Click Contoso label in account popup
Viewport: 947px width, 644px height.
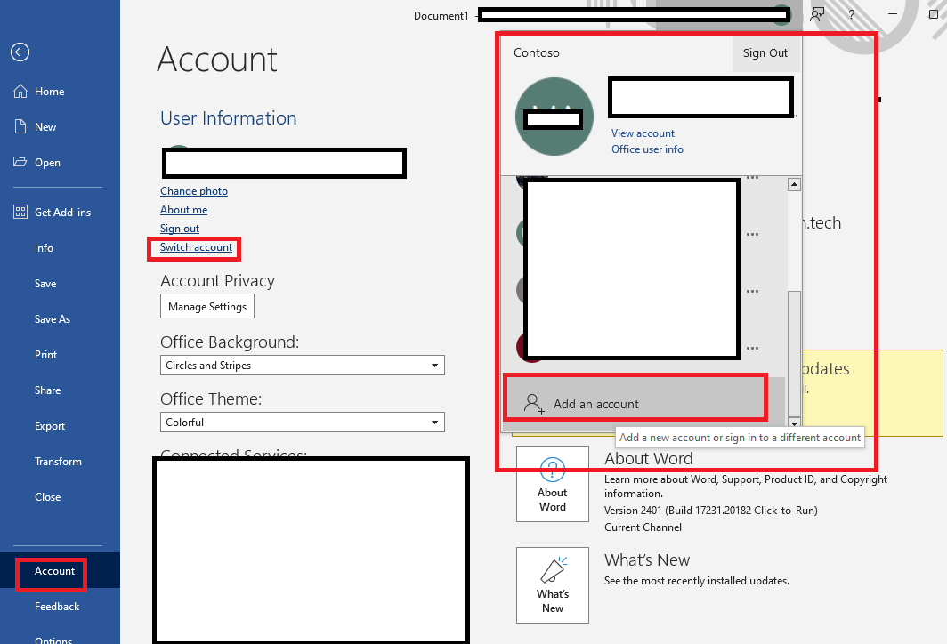(x=537, y=53)
